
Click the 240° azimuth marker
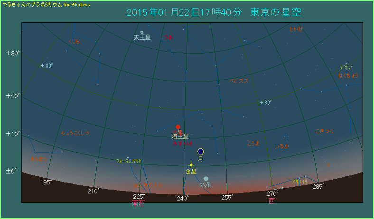click(183, 198)
